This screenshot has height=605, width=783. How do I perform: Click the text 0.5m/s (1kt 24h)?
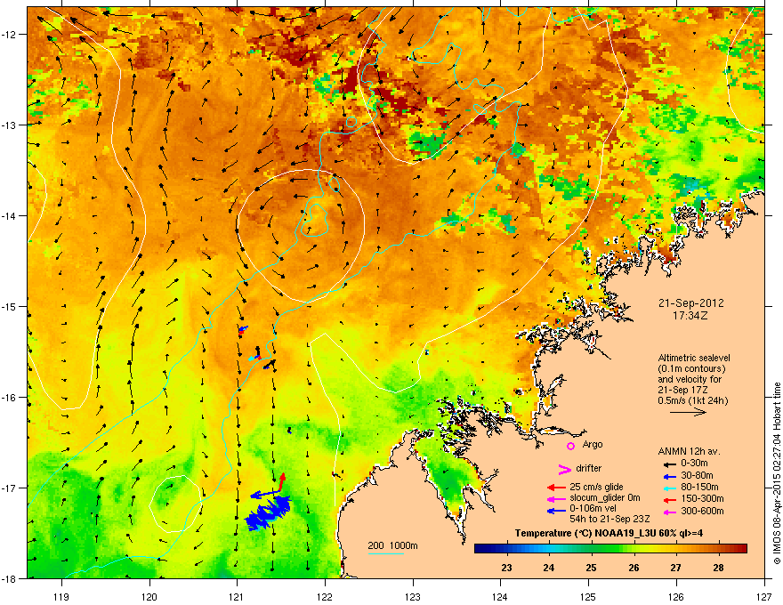(x=692, y=400)
